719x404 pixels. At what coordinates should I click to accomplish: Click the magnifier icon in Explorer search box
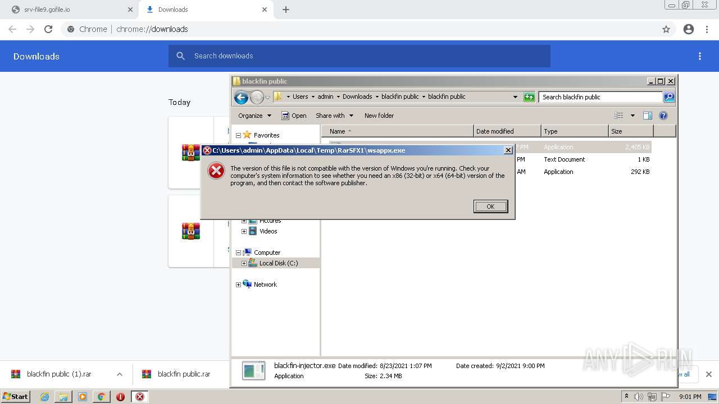pyautogui.click(x=668, y=97)
